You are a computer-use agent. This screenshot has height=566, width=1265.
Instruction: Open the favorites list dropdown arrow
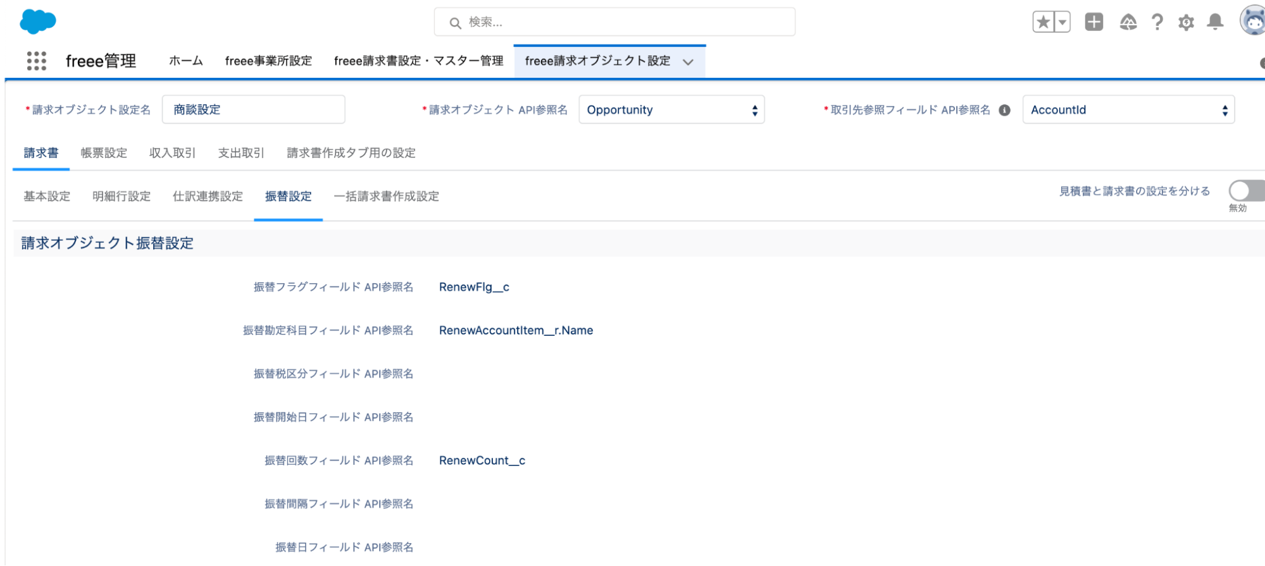point(1062,22)
